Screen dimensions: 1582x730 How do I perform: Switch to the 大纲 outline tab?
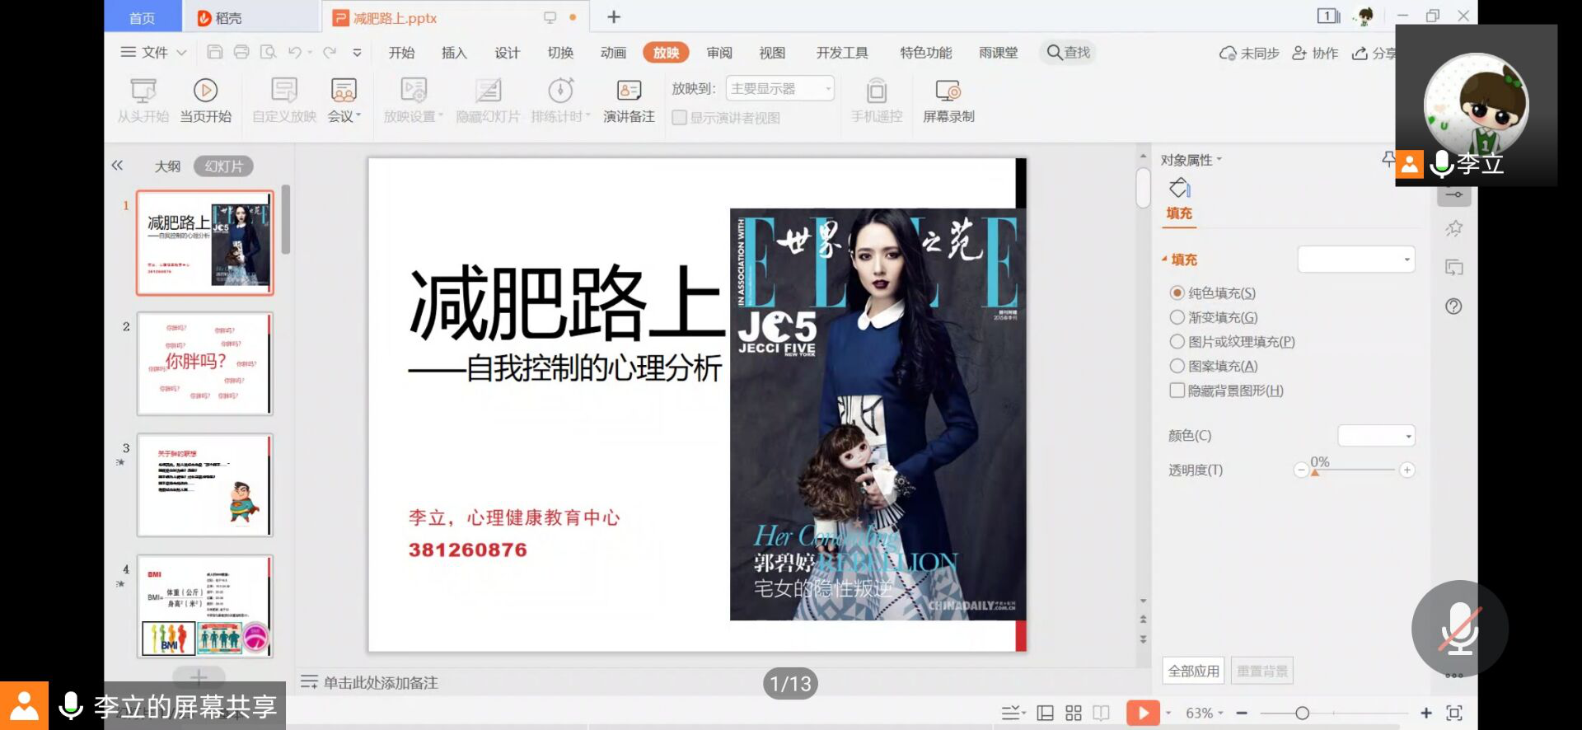(167, 166)
